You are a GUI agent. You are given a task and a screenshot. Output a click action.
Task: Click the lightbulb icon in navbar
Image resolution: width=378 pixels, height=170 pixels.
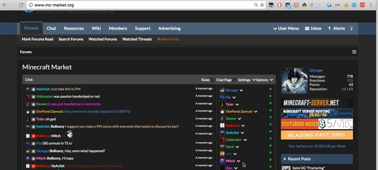click(352, 28)
